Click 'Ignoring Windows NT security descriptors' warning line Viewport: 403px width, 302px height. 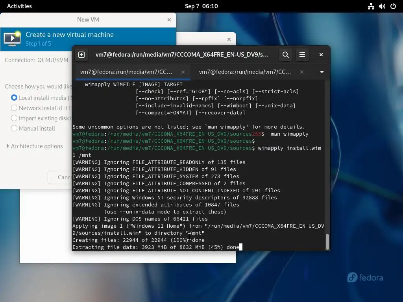tap(175, 198)
